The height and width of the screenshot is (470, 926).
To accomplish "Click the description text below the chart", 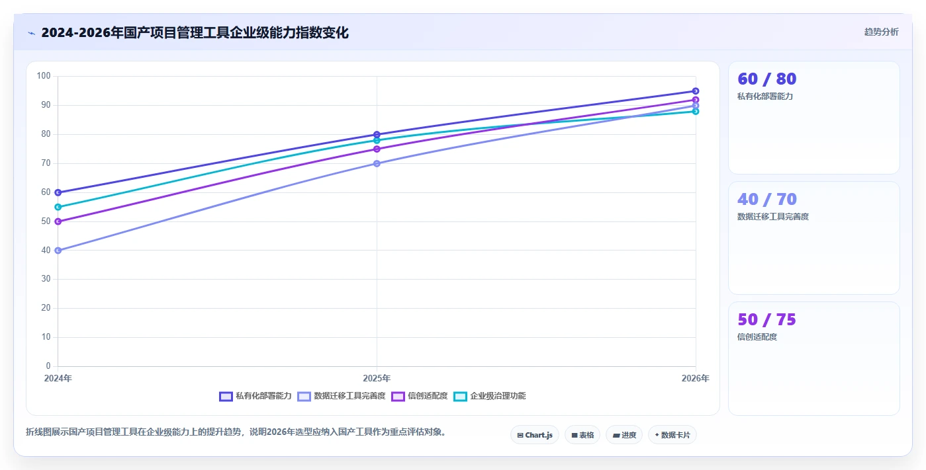I will (x=237, y=432).
